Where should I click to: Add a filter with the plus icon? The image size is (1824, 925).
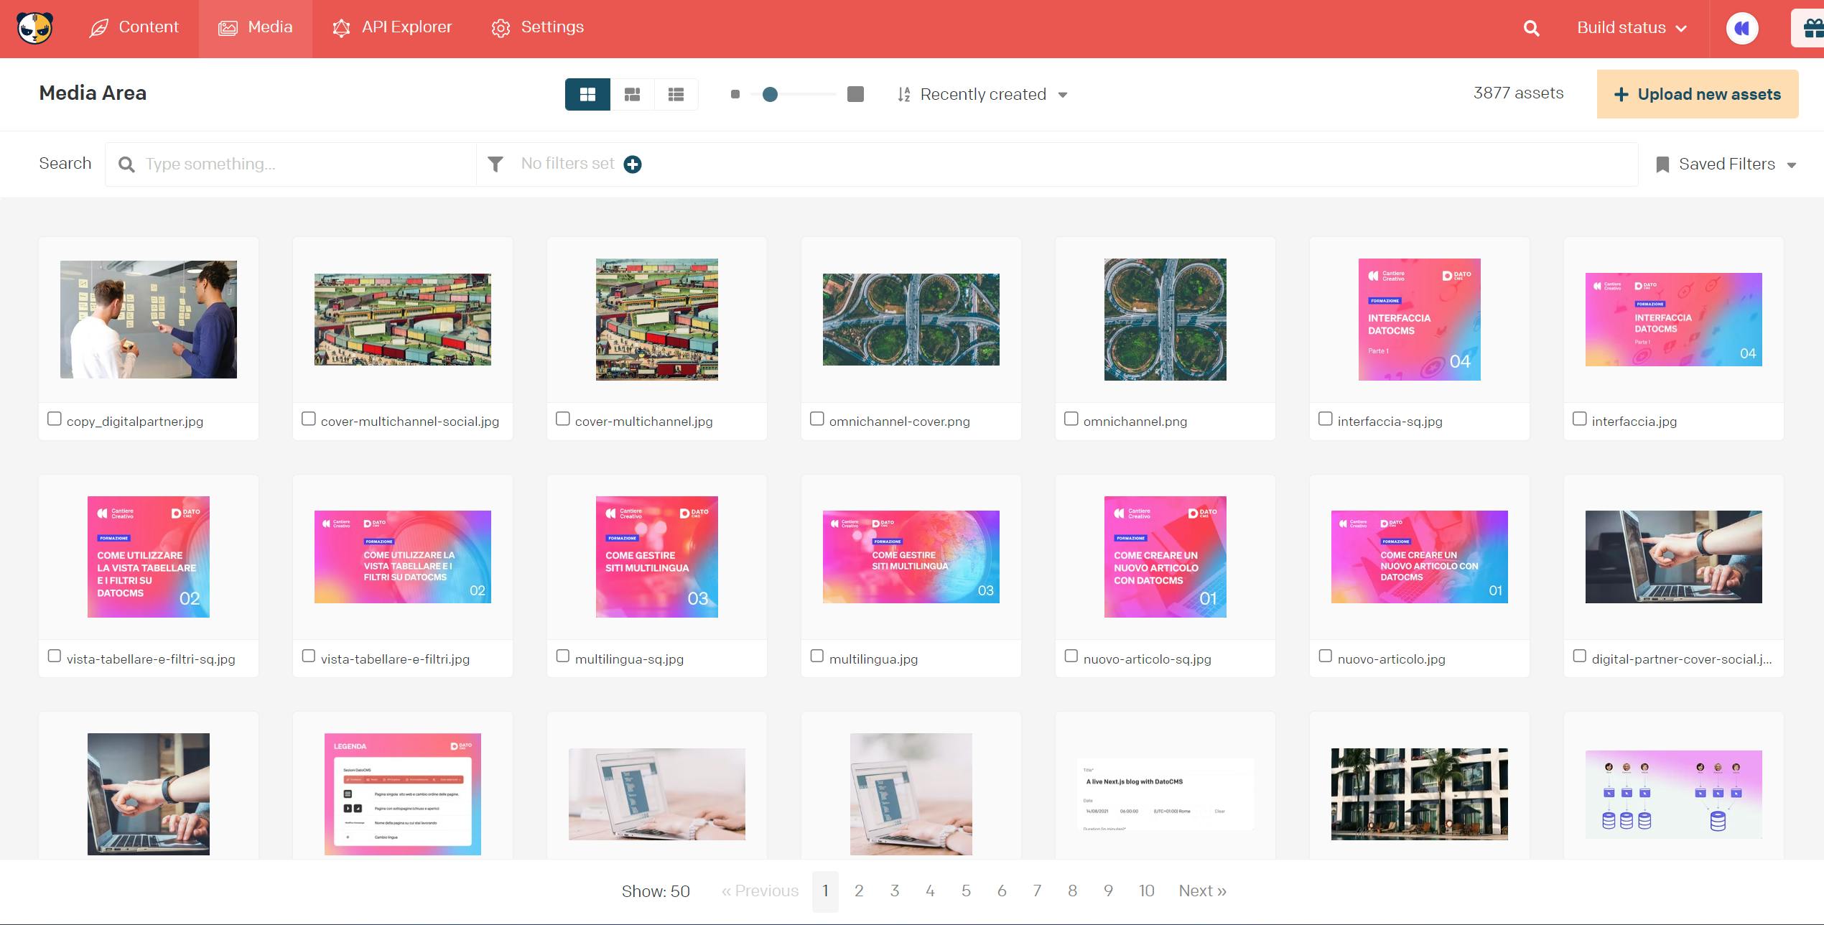click(x=633, y=164)
